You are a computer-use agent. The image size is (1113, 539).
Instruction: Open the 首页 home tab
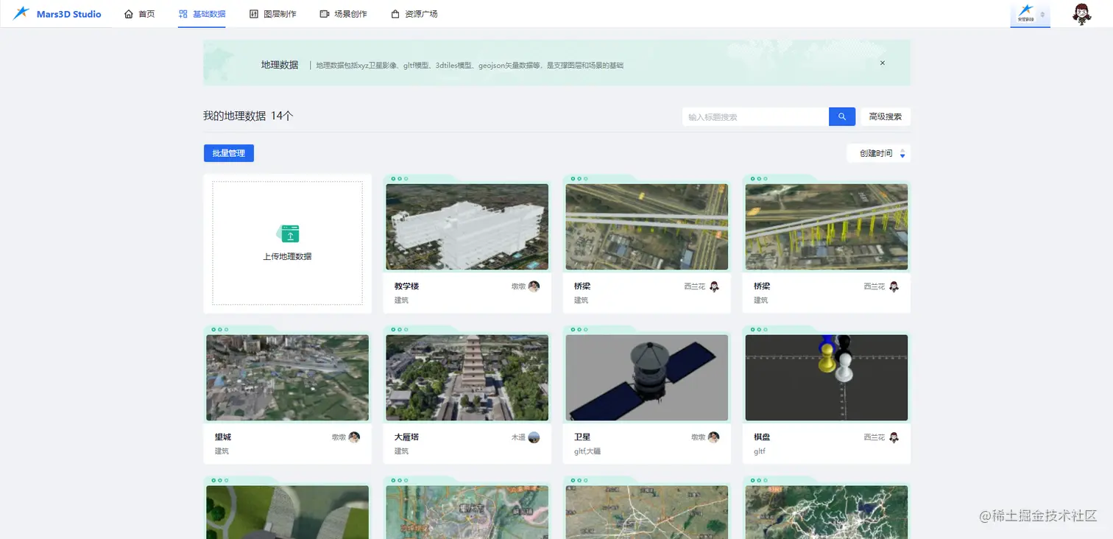pyautogui.click(x=139, y=14)
